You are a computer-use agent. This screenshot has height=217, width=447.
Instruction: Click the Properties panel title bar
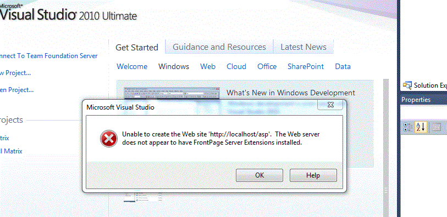coord(423,100)
